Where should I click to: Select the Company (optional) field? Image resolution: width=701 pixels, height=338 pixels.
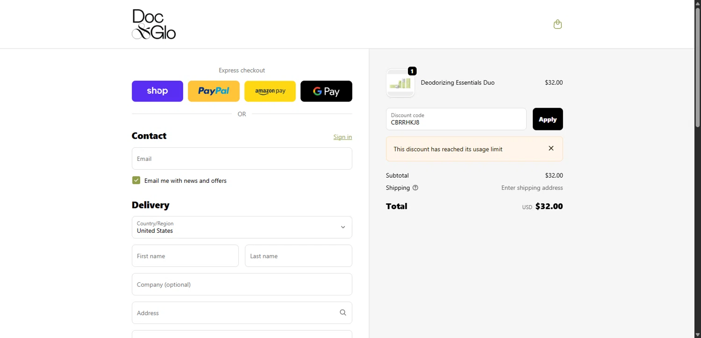(242, 284)
